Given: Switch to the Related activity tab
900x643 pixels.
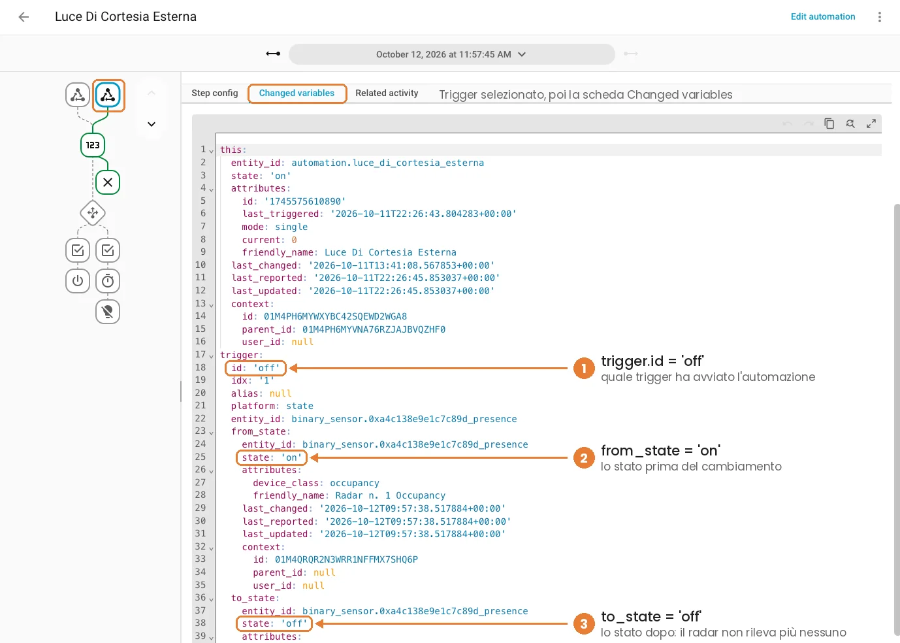Looking at the screenshot, I should tap(387, 93).
